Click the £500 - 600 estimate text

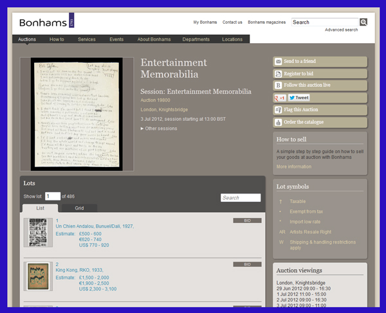point(90,234)
